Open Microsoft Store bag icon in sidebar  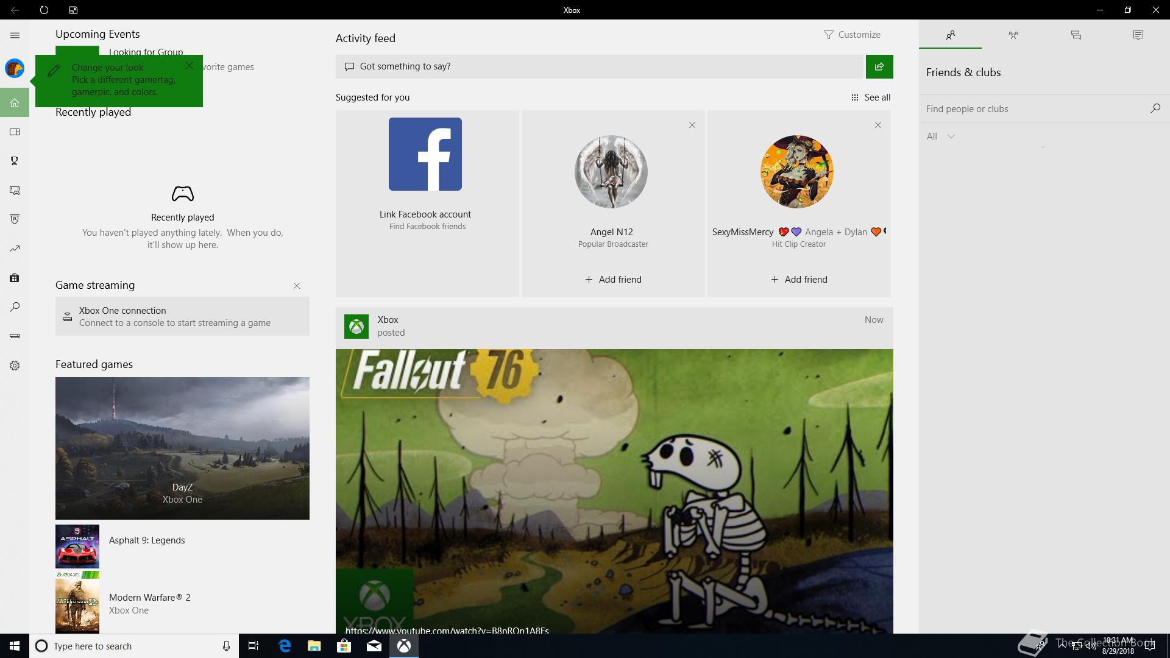coord(15,278)
